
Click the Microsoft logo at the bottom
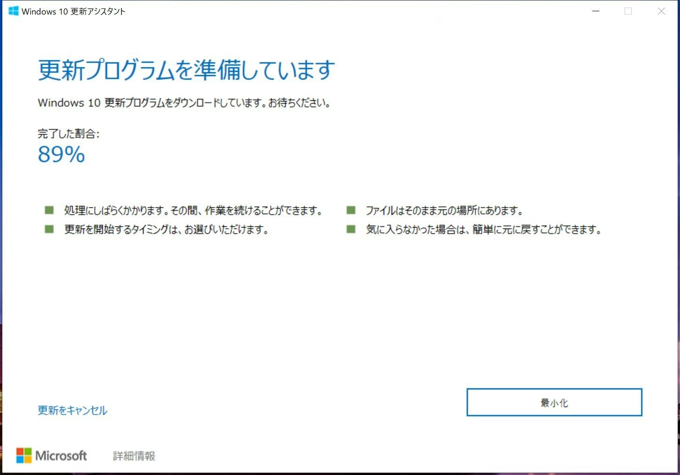coord(52,455)
